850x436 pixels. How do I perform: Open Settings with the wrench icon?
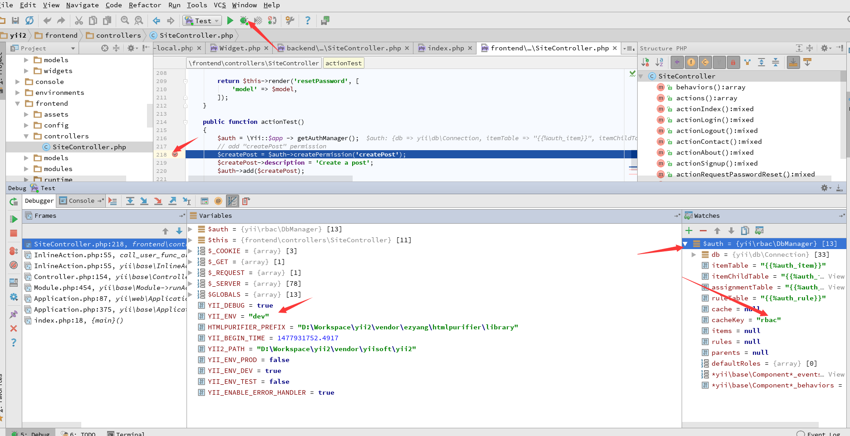click(x=290, y=20)
